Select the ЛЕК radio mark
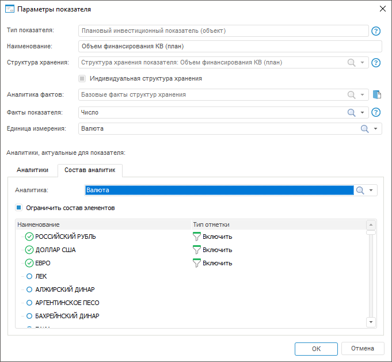The height and width of the screenshot is (362, 392). 30,276
